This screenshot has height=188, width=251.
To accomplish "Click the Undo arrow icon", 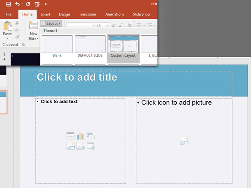I will point(17,4).
